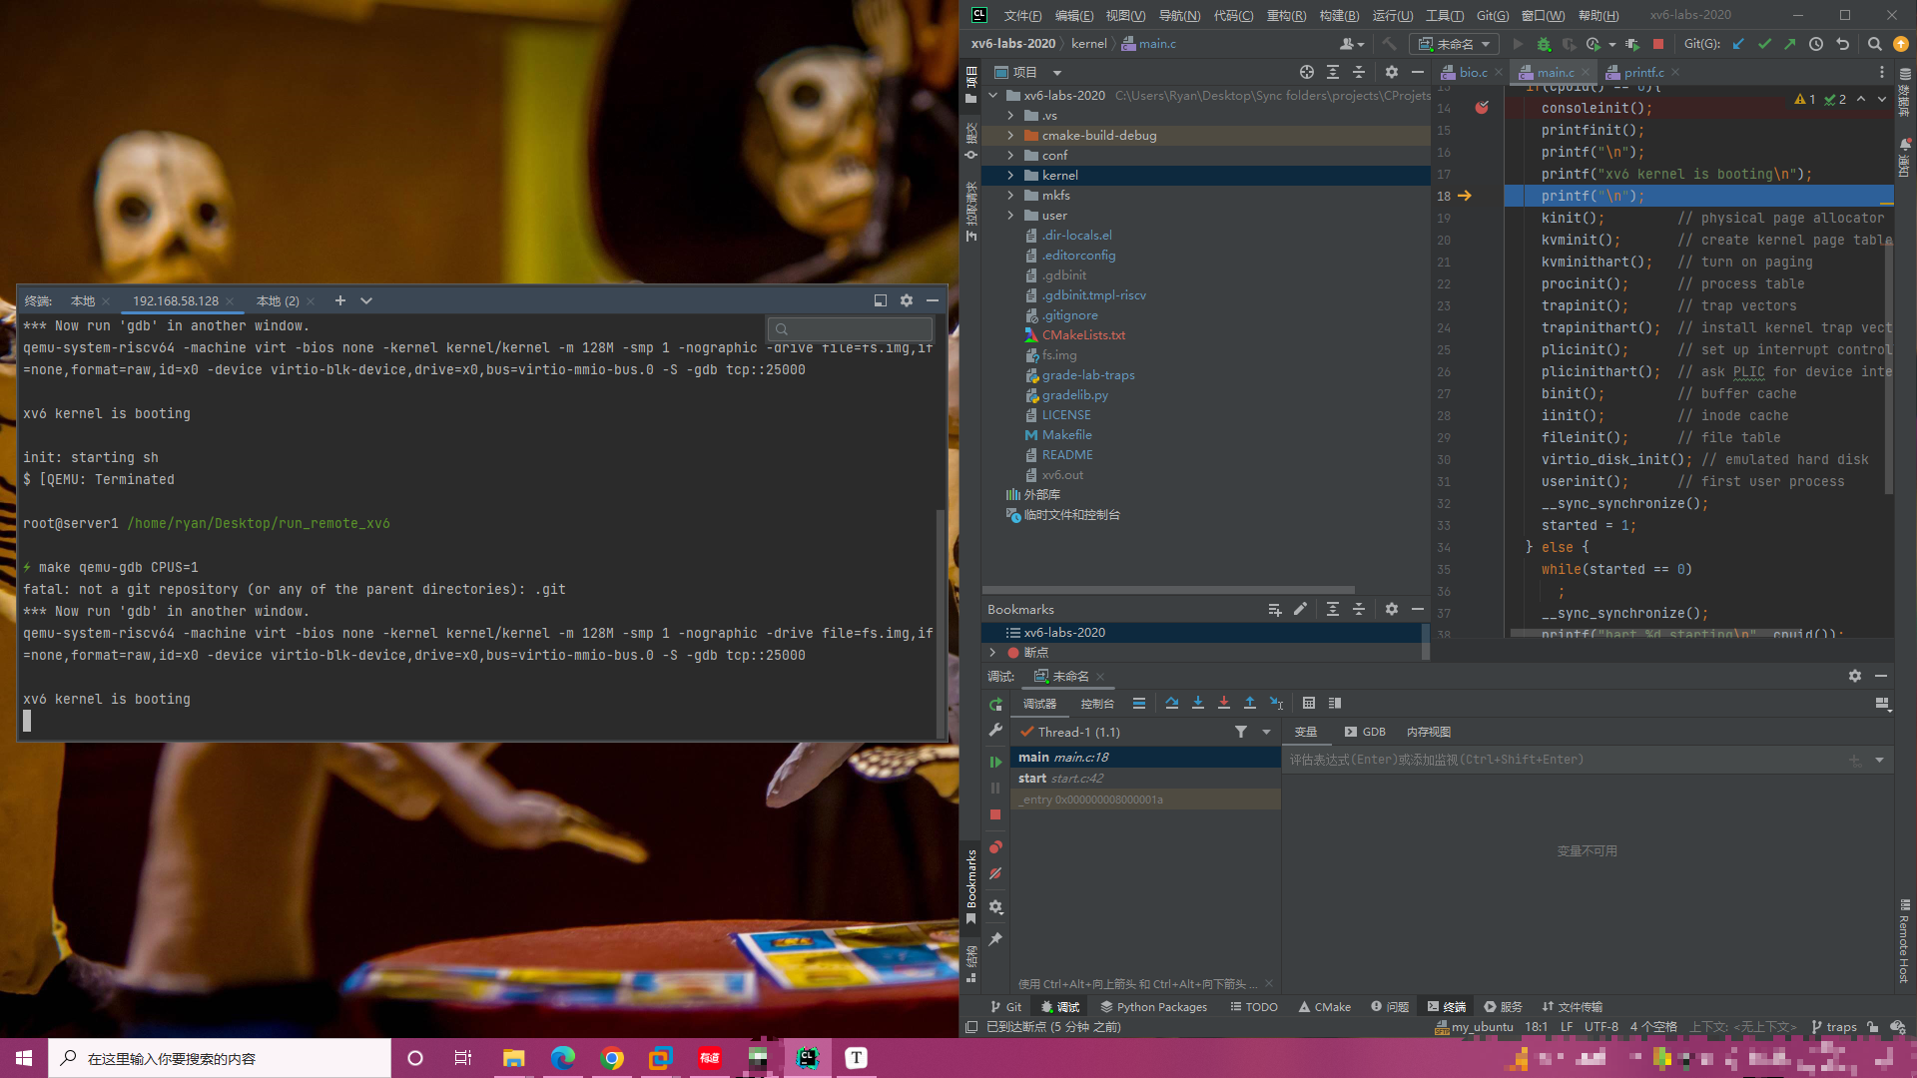
Task: Click kernel breadcrumb in navigation bar
Action: (x=1088, y=44)
